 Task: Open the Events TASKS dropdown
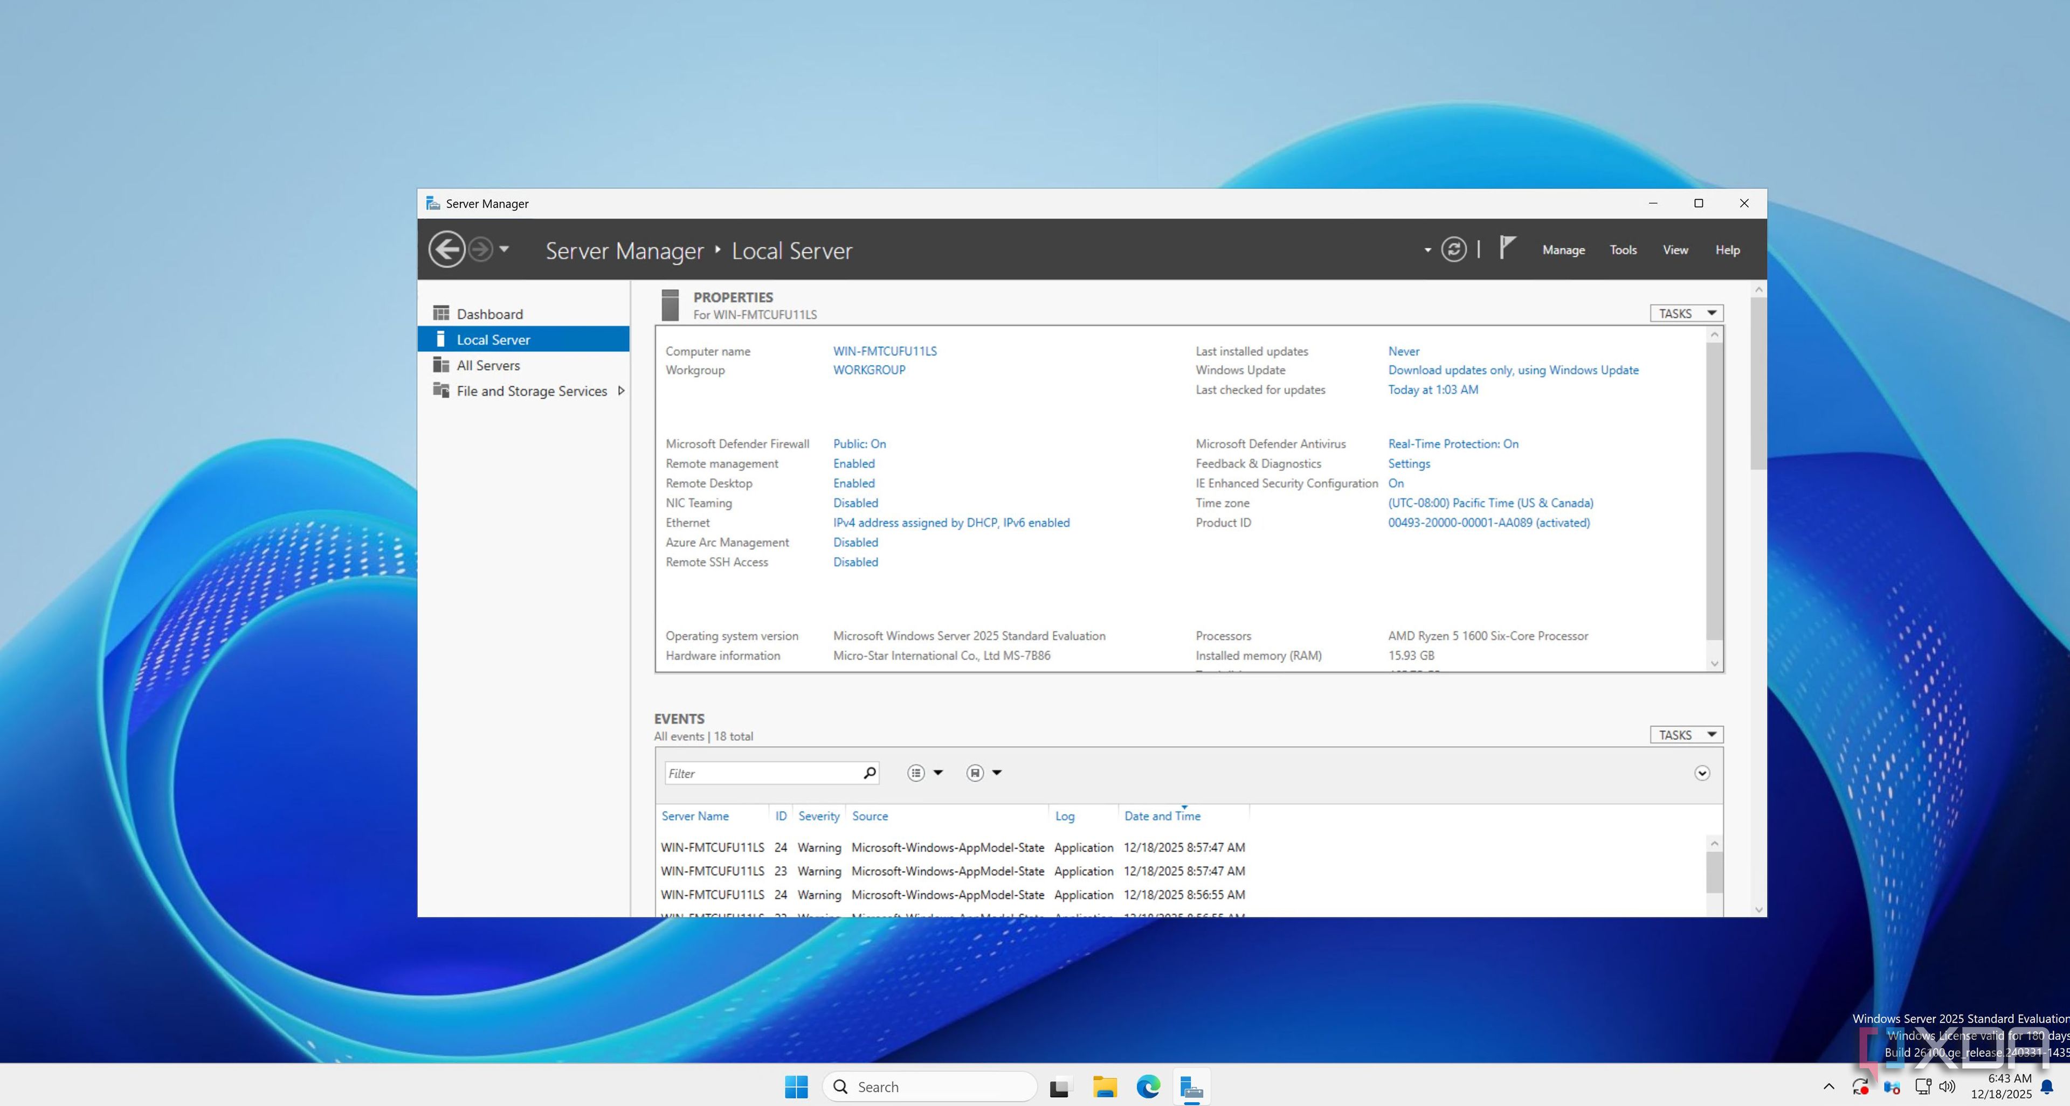[x=1686, y=735]
